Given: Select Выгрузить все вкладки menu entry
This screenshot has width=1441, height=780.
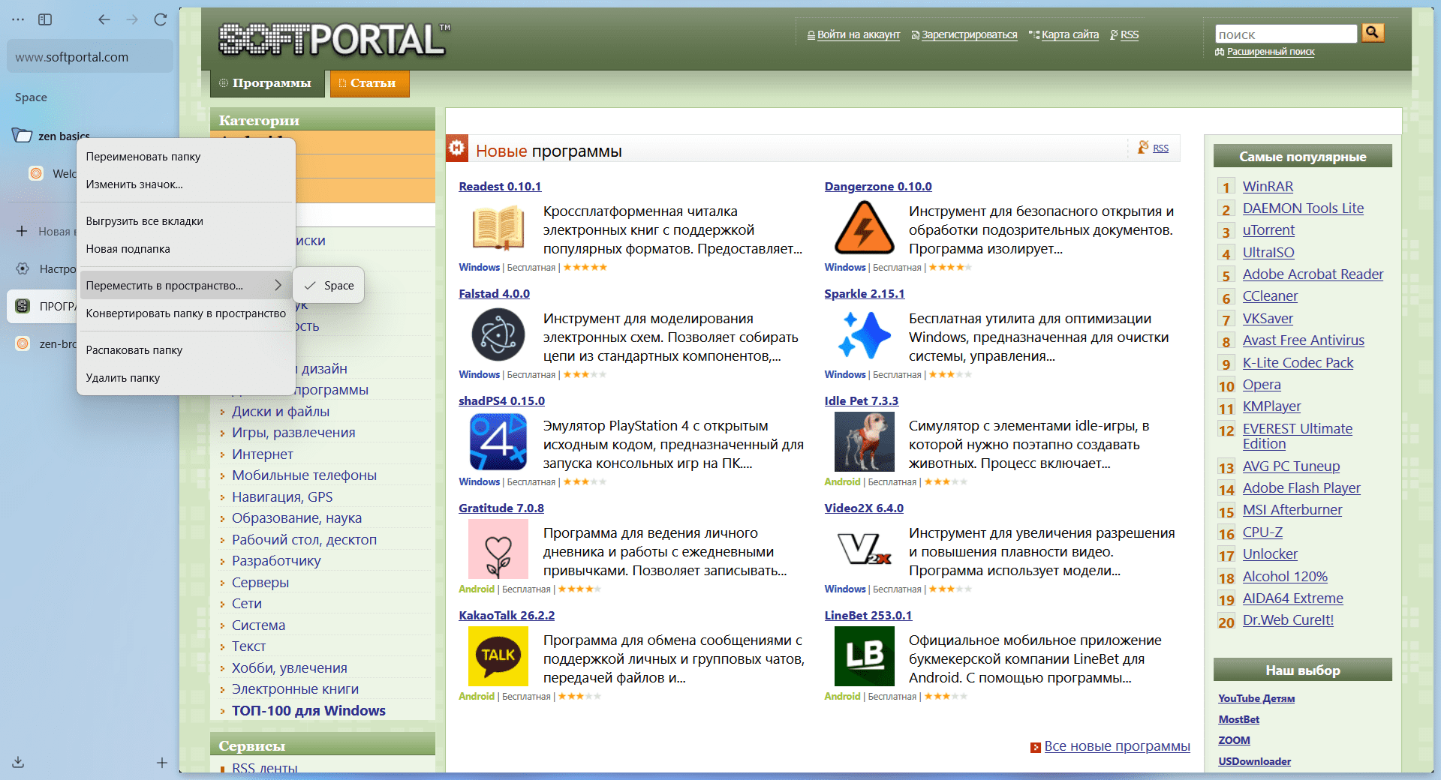Looking at the screenshot, I should (185, 221).
